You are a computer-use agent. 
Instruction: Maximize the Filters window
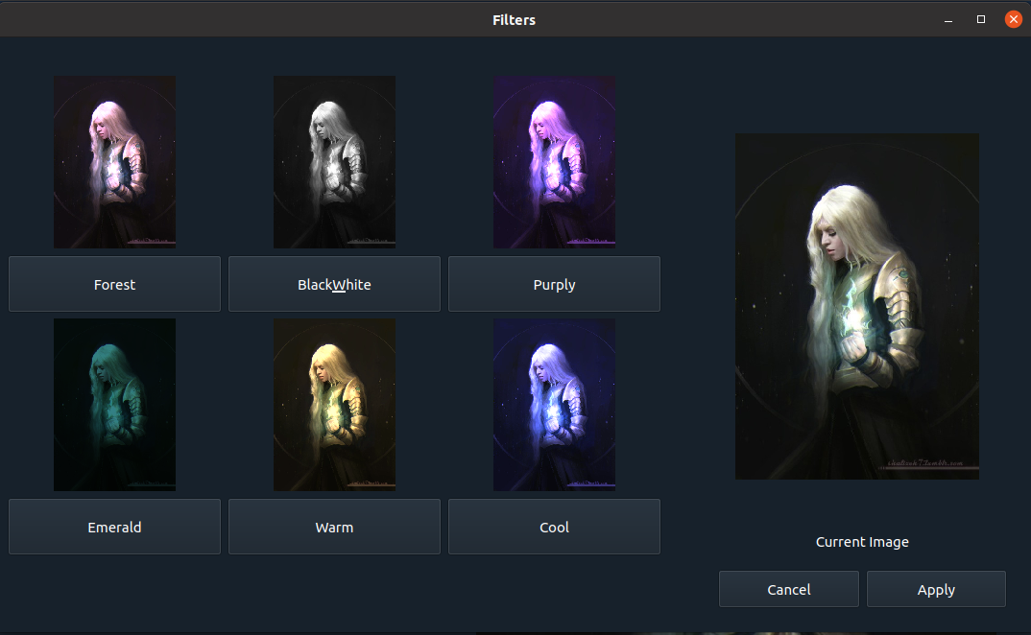(981, 19)
